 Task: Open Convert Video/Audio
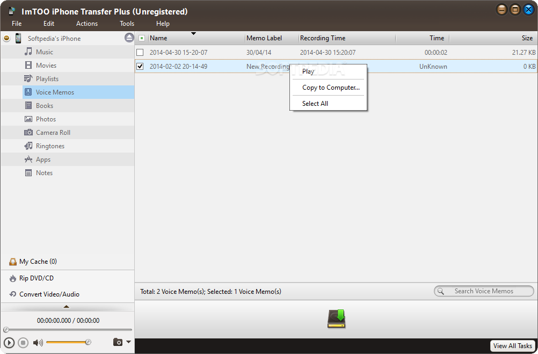(49, 294)
